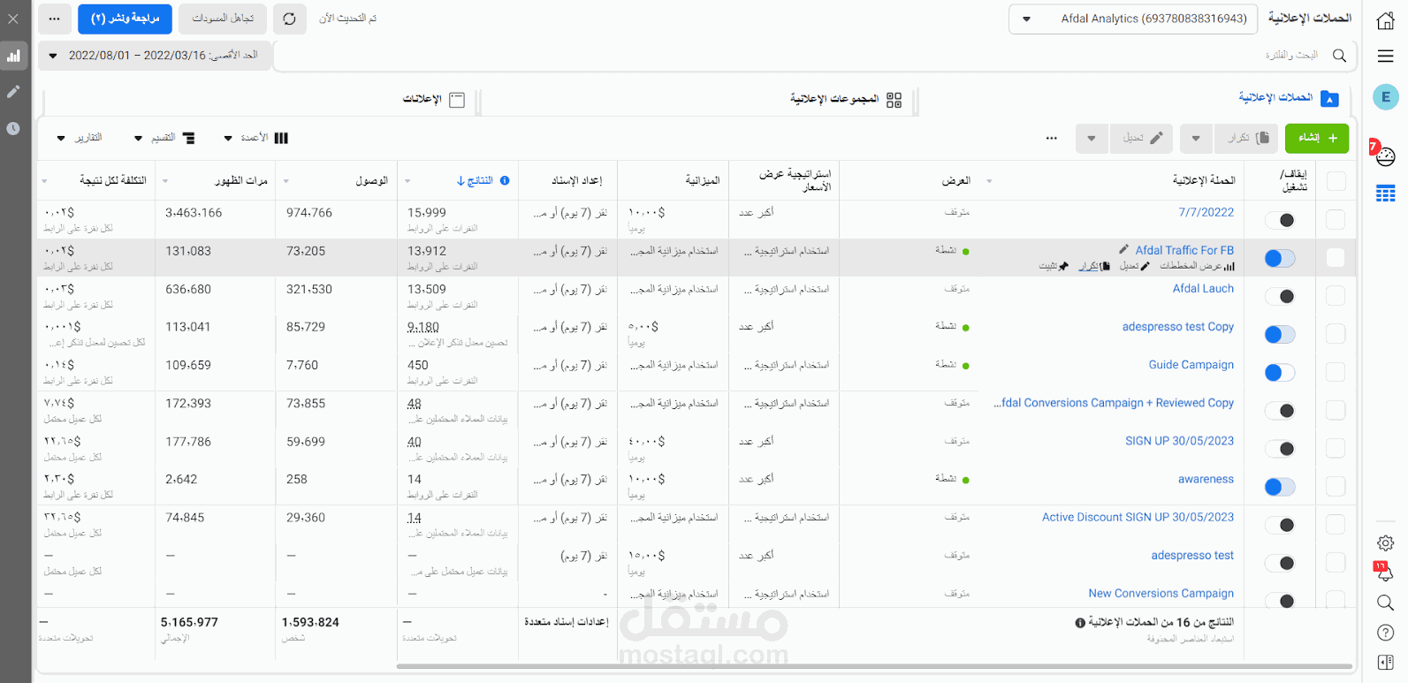Select the checkbox for the 7/7/20222 row
The height and width of the screenshot is (683, 1408).
[1336, 219]
